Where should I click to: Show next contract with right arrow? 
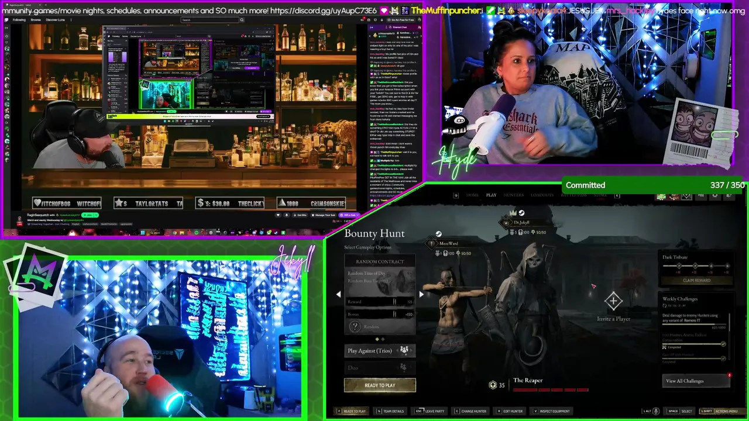tap(421, 294)
